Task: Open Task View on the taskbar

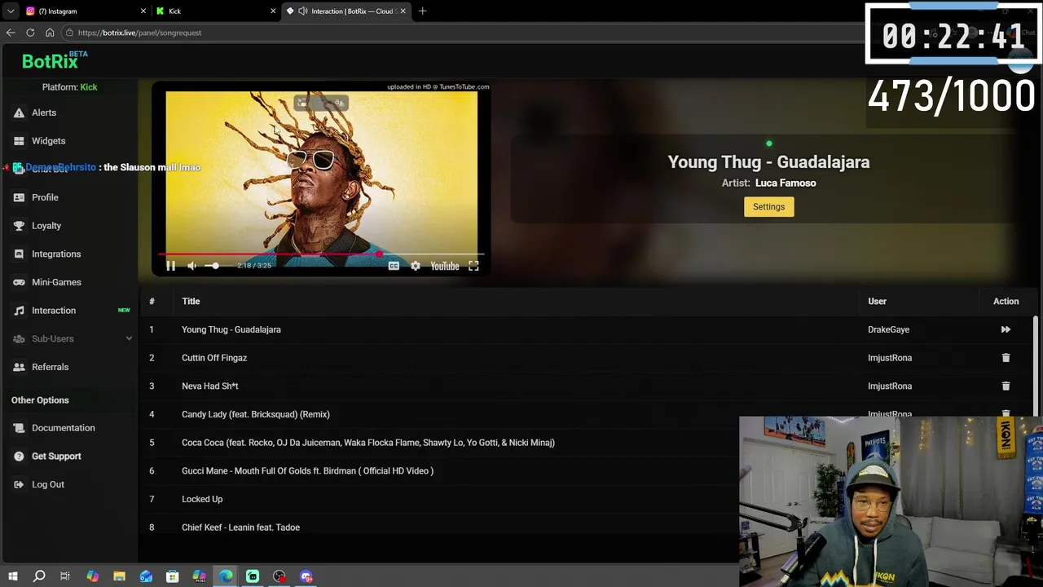Action: 65,576
